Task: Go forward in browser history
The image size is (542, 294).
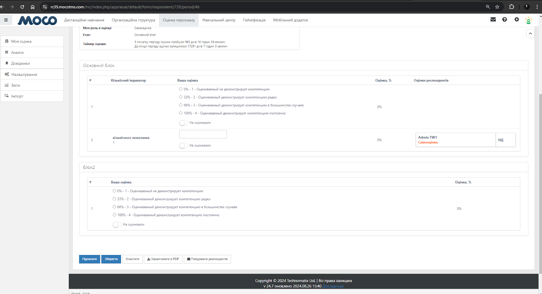Action: pyautogui.click(x=12, y=7)
